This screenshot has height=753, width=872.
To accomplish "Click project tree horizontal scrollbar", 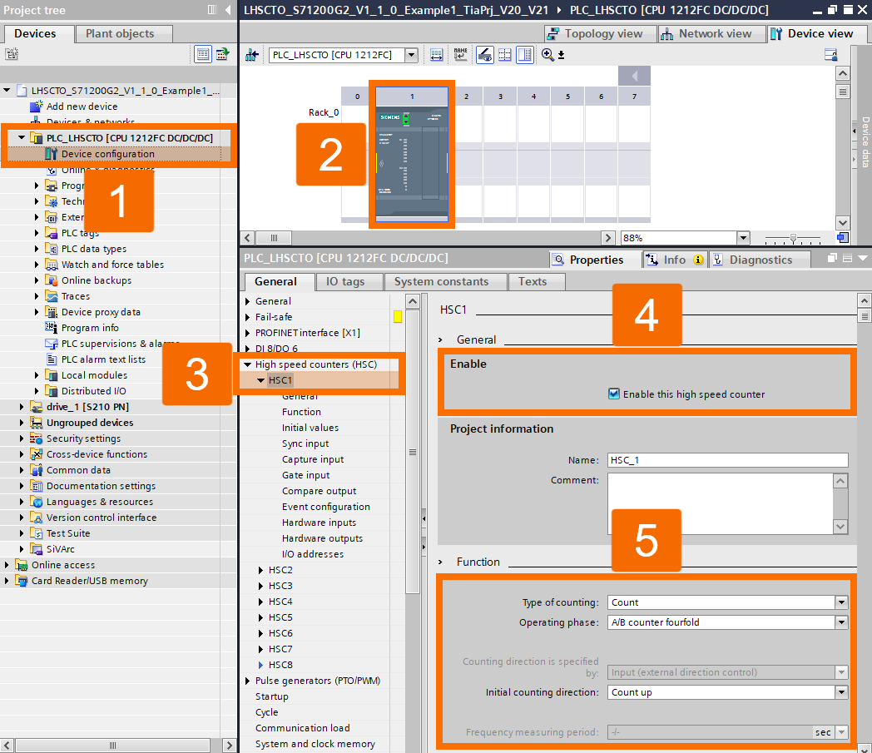I will click(112, 746).
